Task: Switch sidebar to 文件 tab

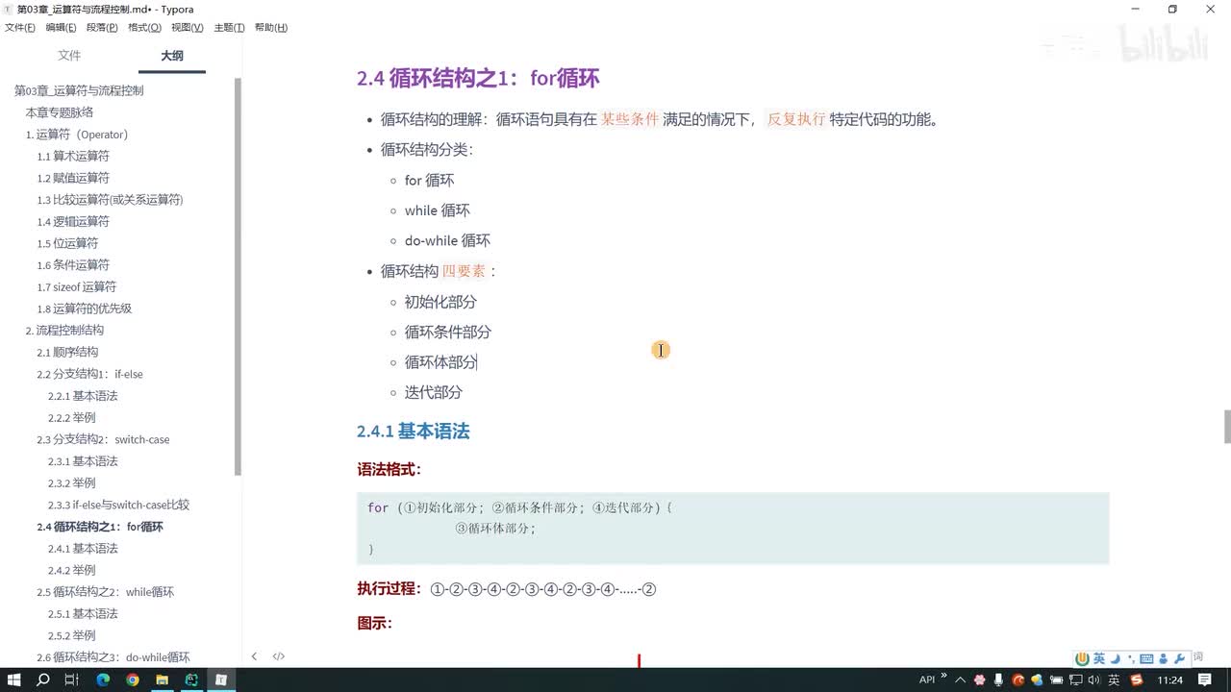Action: click(x=69, y=56)
